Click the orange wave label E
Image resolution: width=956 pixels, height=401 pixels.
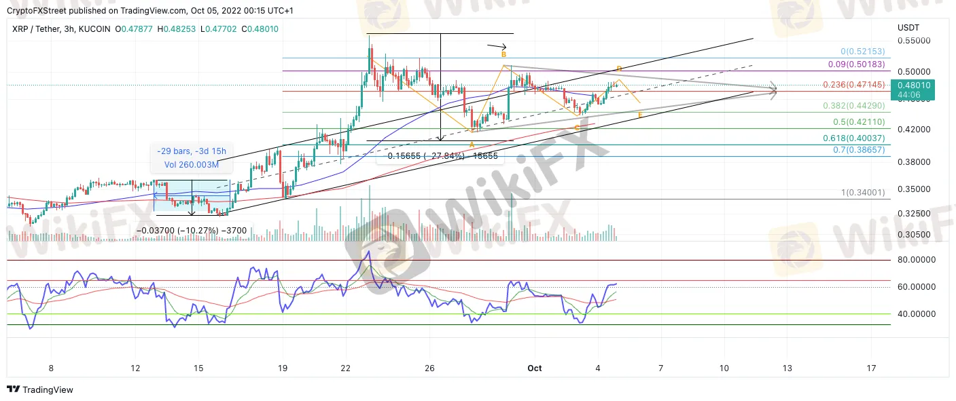pyautogui.click(x=641, y=117)
